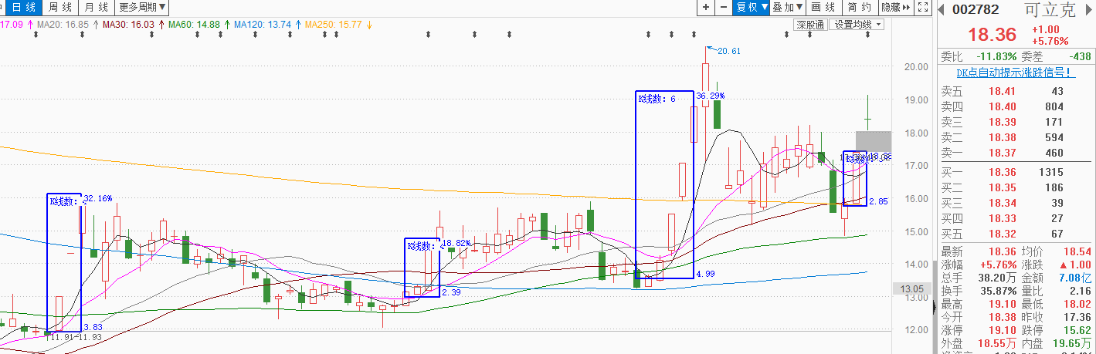
Task: Click the 最高 19.10 high price
Action: tap(1003, 304)
